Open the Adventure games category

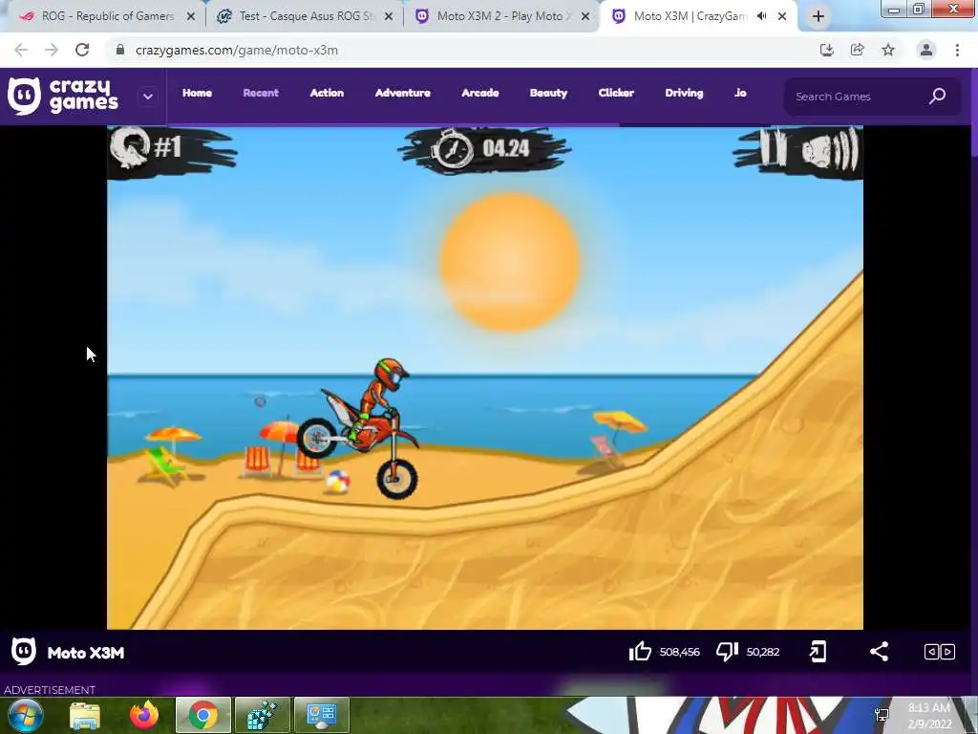point(403,93)
